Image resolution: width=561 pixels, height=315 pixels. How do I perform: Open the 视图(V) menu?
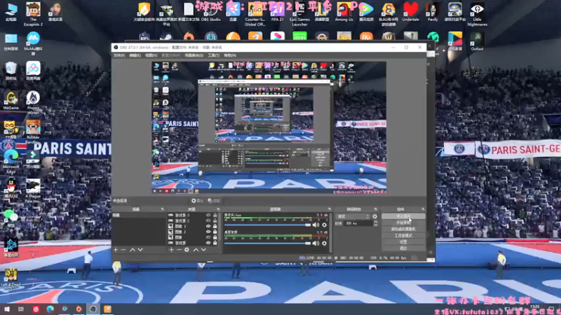pos(151,55)
